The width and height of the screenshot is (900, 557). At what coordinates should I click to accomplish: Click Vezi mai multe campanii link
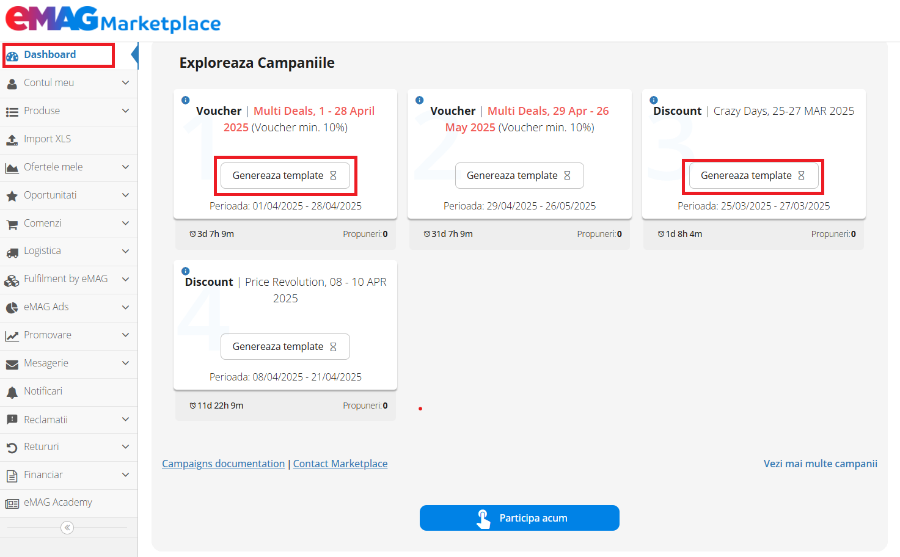(x=821, y=464)
